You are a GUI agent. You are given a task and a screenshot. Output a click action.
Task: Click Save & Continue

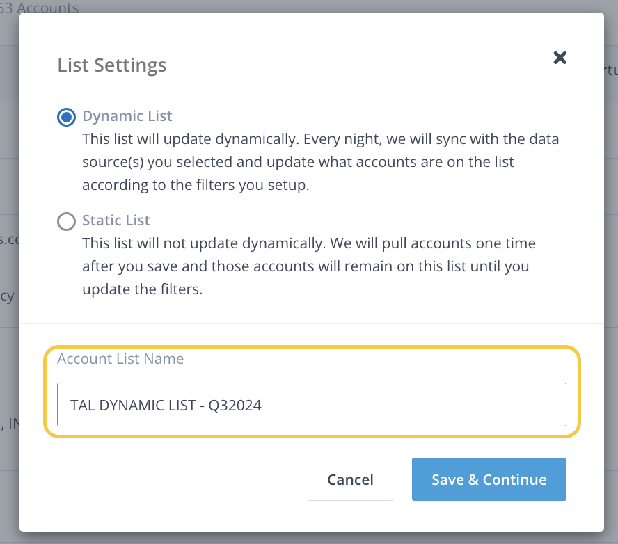coord(489,479)
